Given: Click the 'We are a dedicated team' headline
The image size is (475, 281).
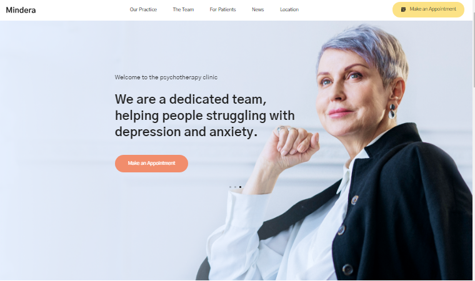Looking at the screenshot, I should (191, 99).
